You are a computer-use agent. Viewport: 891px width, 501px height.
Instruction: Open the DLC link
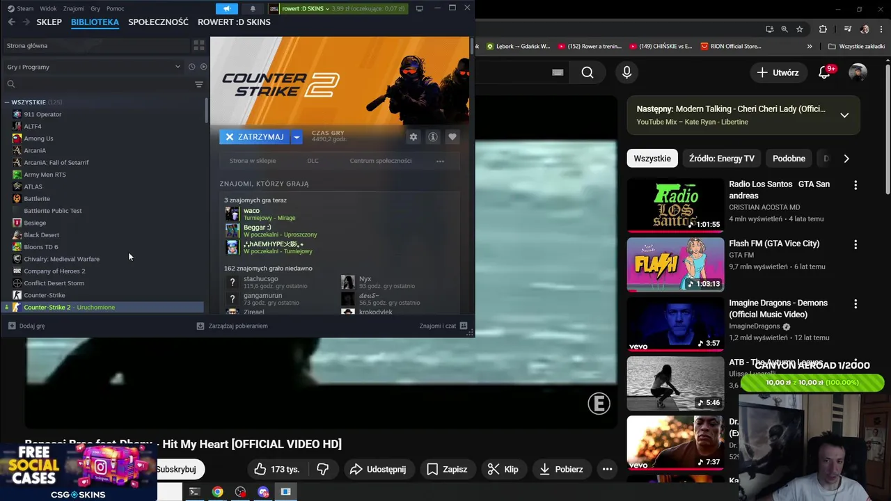[313, 161]
